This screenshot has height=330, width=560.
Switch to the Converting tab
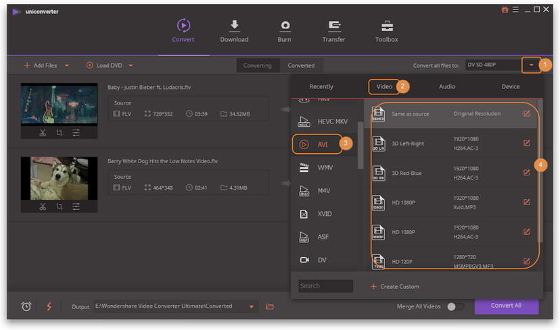coord(258,65)
